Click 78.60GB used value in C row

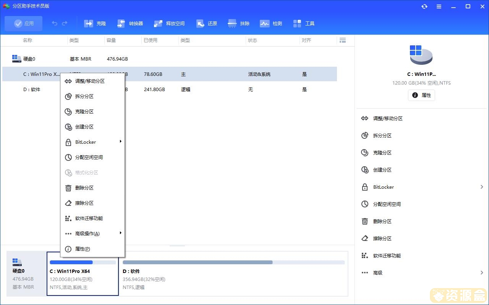[x=153, y=74]
